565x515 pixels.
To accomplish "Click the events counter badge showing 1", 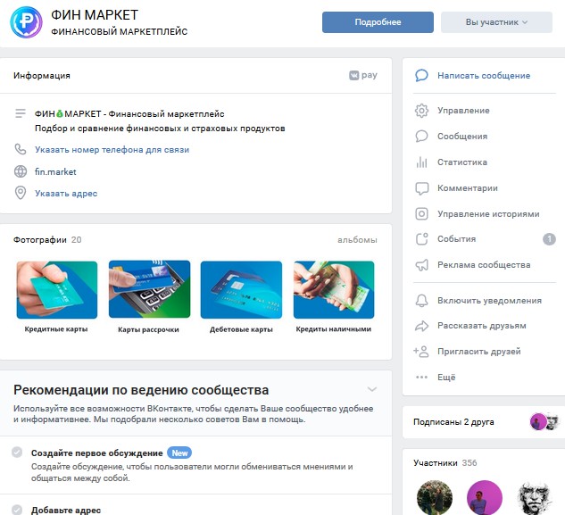I will 549,239.
